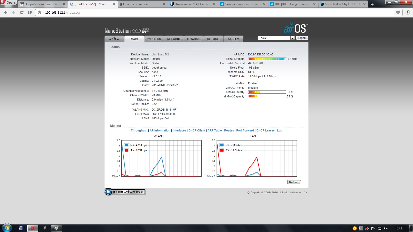Expand the Tools dropdown
Image resolution: width=413 pixels, height=232 pixels.
[x=276, y=38]
